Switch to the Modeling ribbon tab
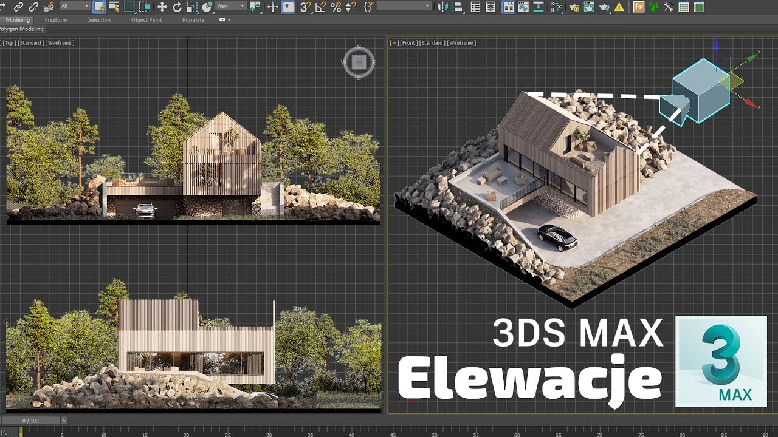Image resolution: width=778 pixels, height=437 pixels. click(x=18, y=20)
